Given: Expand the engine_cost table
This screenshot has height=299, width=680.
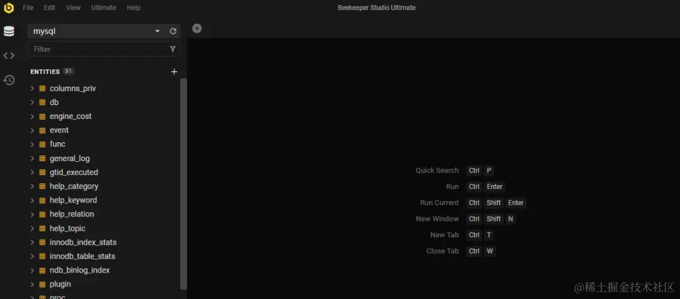Looking at the screenshot, I should [32, 116].
